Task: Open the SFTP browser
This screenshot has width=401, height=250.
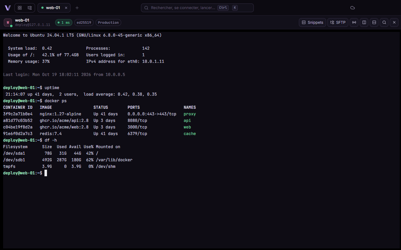Action: point(338,22)
